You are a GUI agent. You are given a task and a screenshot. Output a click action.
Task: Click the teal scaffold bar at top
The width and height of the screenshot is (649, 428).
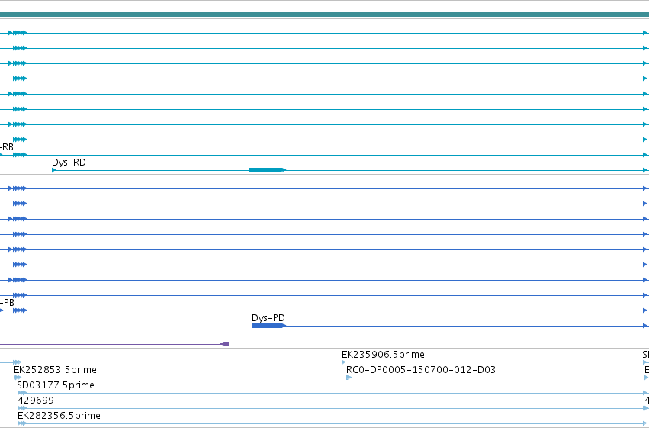(325, 14)
